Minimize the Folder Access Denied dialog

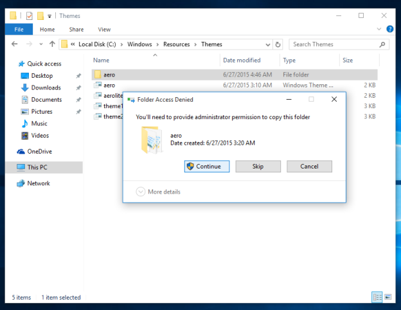point(289,99)
